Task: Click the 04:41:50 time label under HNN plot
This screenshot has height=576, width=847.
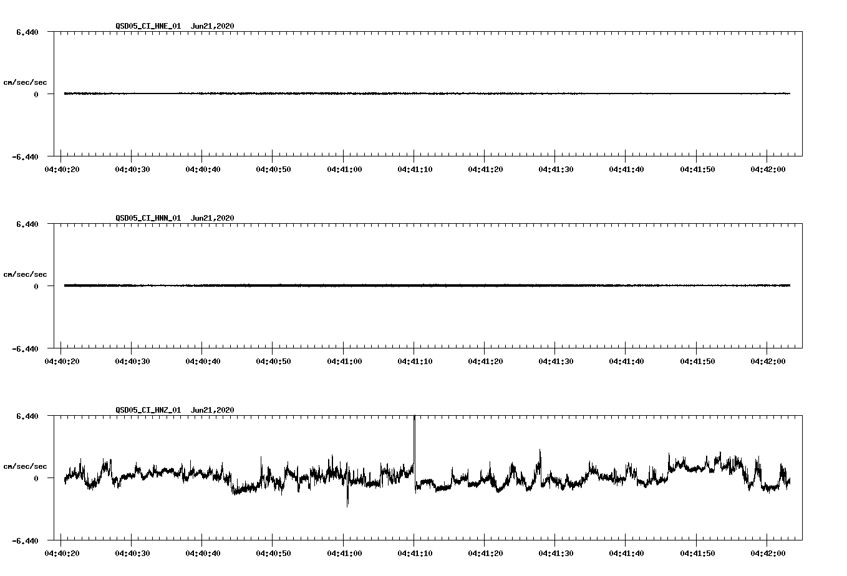Action: point(697,362)
